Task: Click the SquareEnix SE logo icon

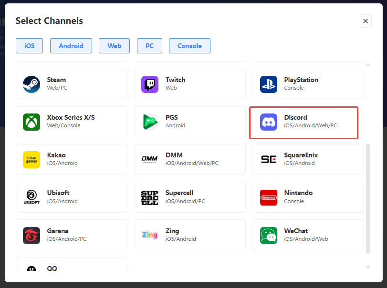Action: pos(269,160)
